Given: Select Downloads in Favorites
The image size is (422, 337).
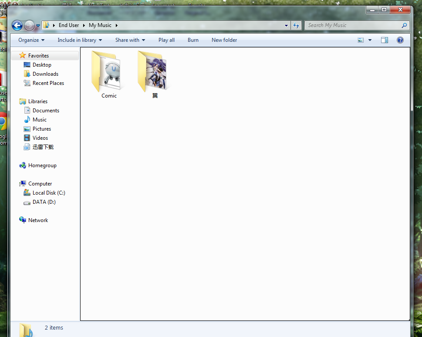Looking at the screenshot, I should tap(45, 74).
